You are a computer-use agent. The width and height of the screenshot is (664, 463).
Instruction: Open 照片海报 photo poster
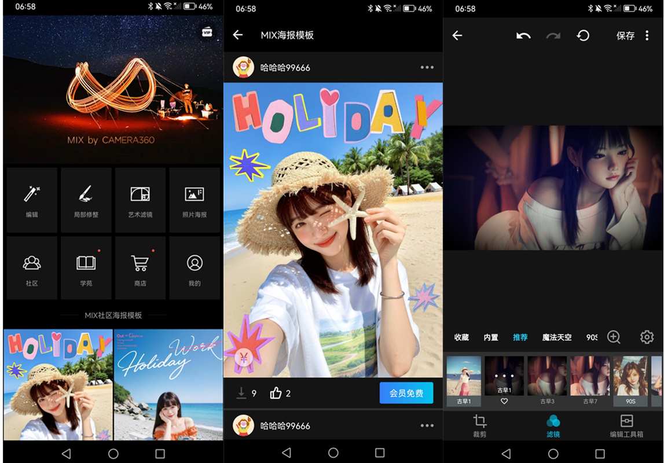[195, 200]
